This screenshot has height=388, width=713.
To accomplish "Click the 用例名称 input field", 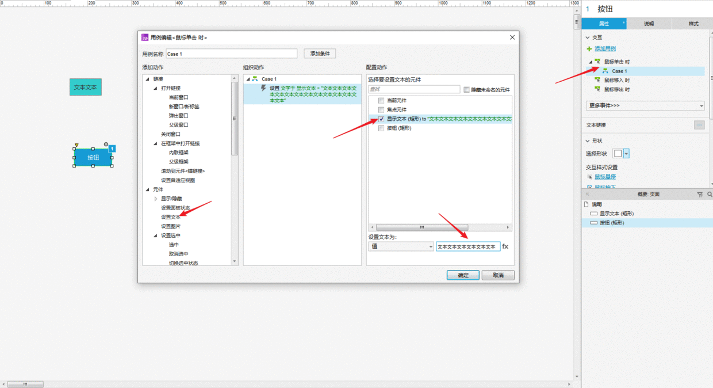I will coord(231,54).
